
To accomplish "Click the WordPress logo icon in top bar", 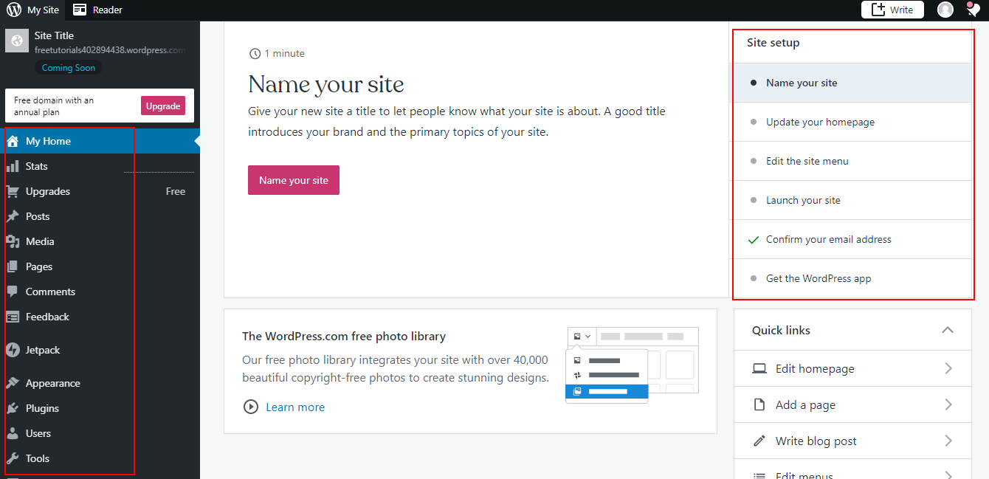I will coord(14,10).
